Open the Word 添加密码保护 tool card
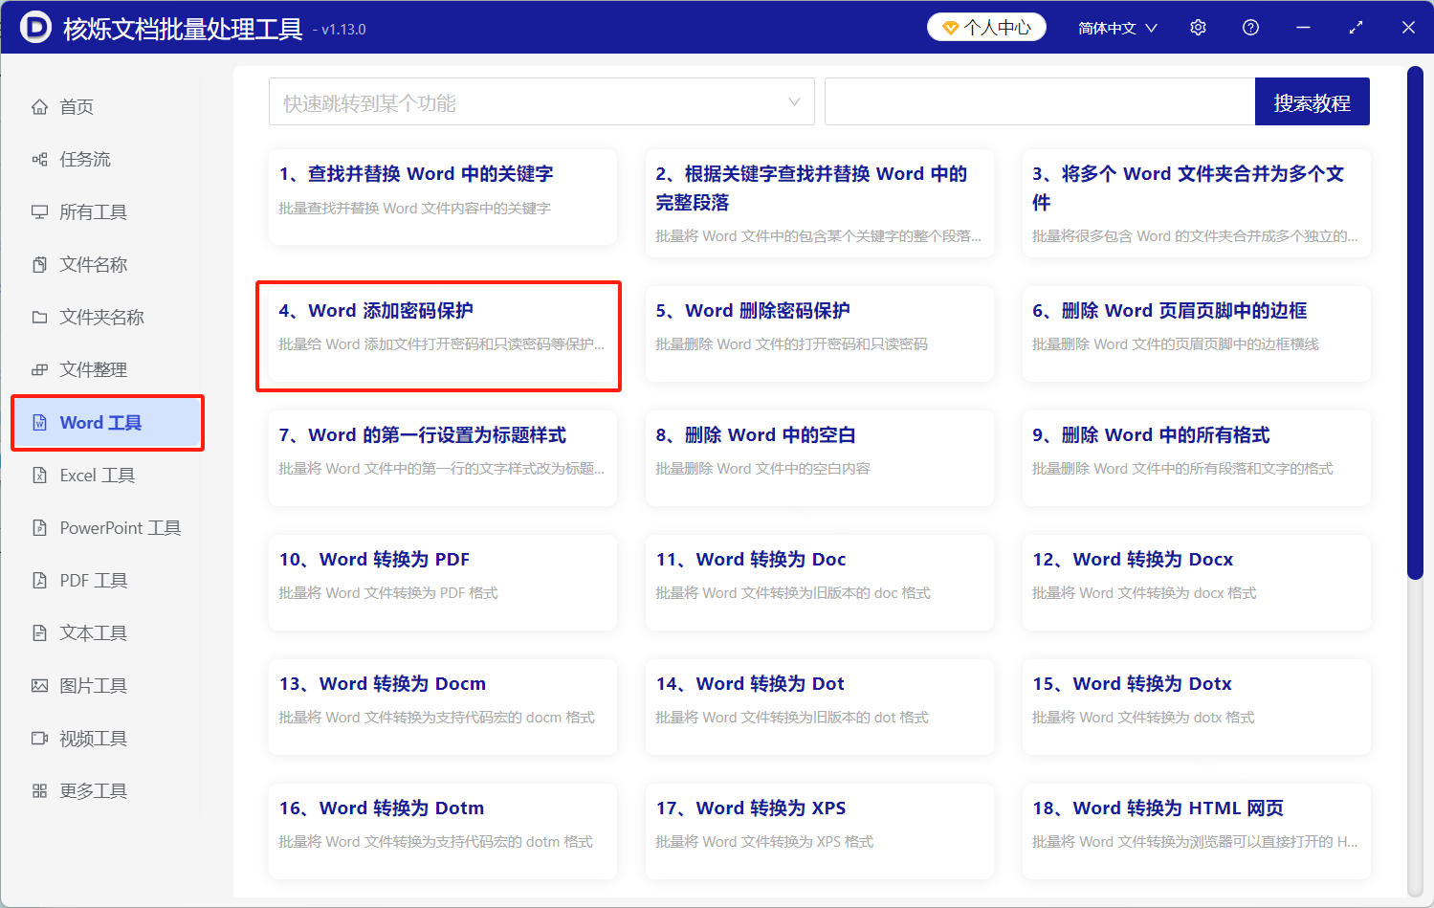 438,336
